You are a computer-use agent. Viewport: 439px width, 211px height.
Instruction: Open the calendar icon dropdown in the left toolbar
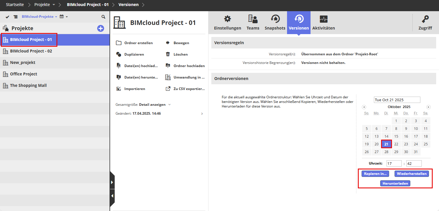[x=63, y=17]
